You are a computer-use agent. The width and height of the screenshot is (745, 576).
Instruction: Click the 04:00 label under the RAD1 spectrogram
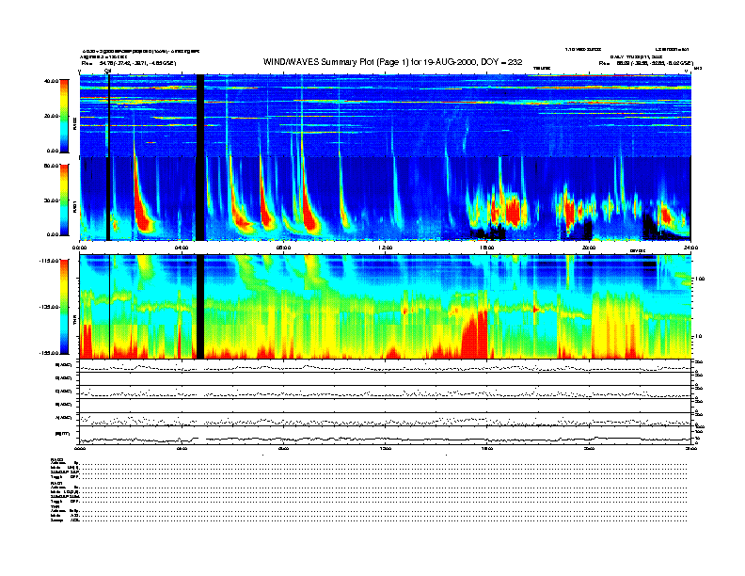(x=182, y=248)
